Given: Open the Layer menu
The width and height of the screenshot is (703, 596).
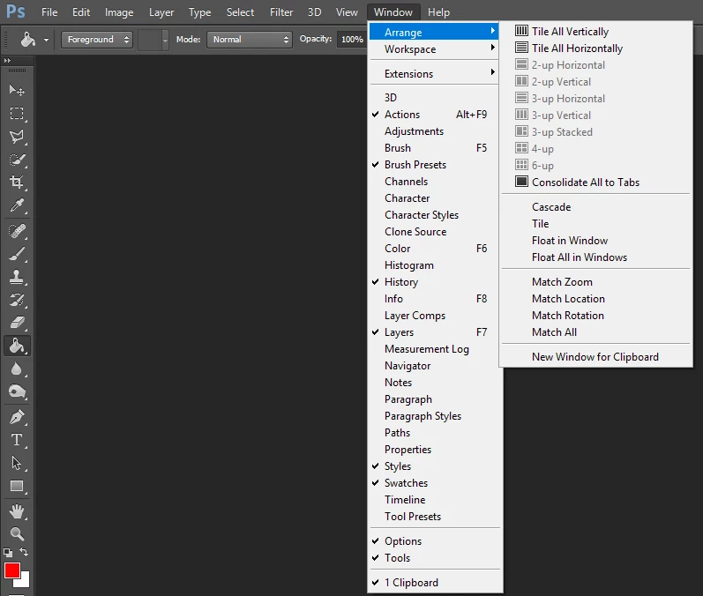Looking at the screenshot, I should point(161,12).
